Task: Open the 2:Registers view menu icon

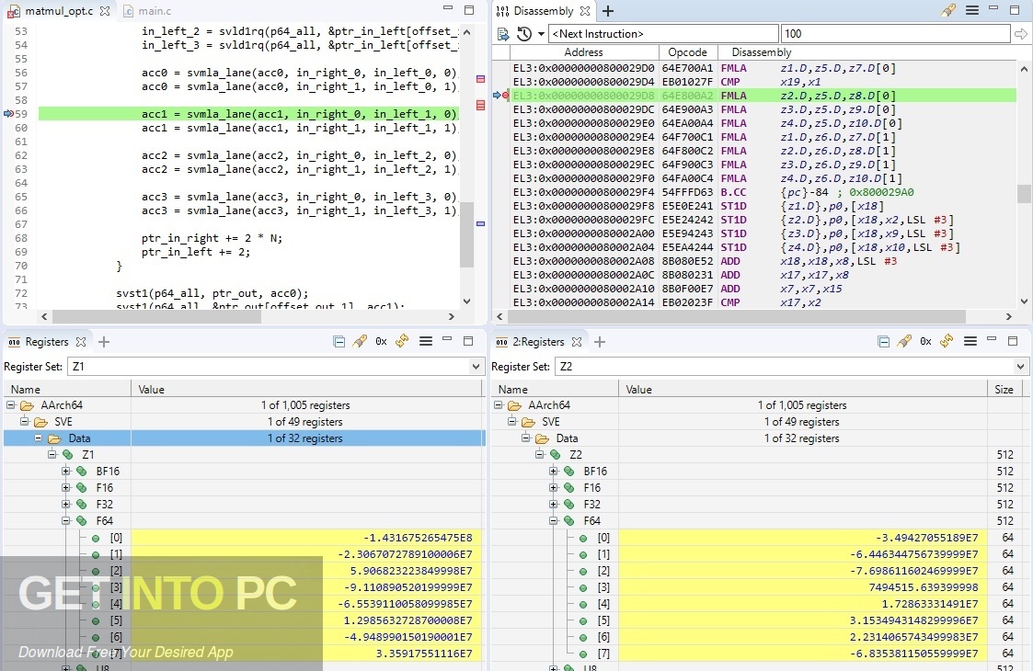Action: [970, 340]
